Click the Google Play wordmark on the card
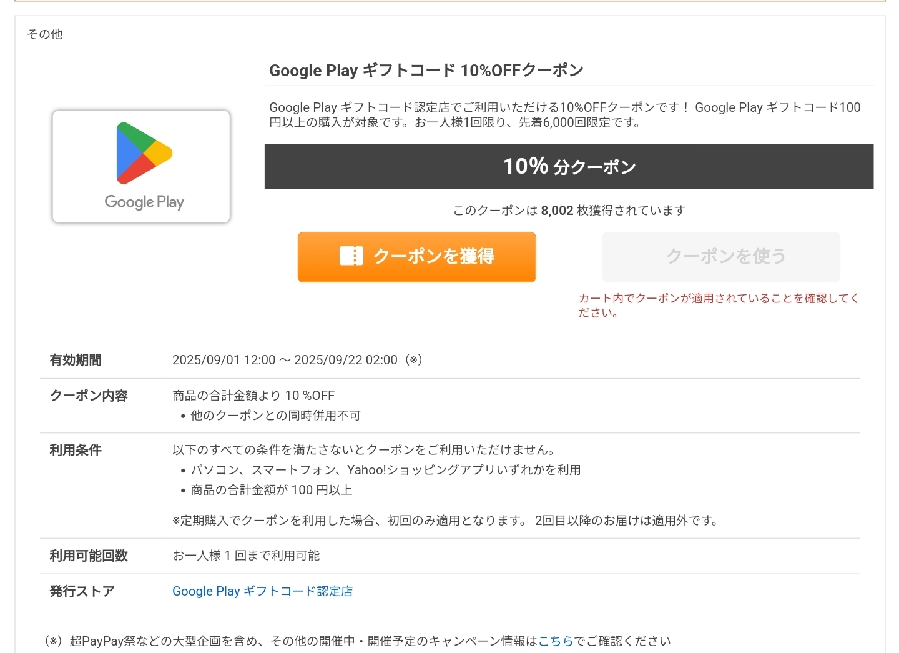This screenshot has height=653, width=899. (144, 202)
